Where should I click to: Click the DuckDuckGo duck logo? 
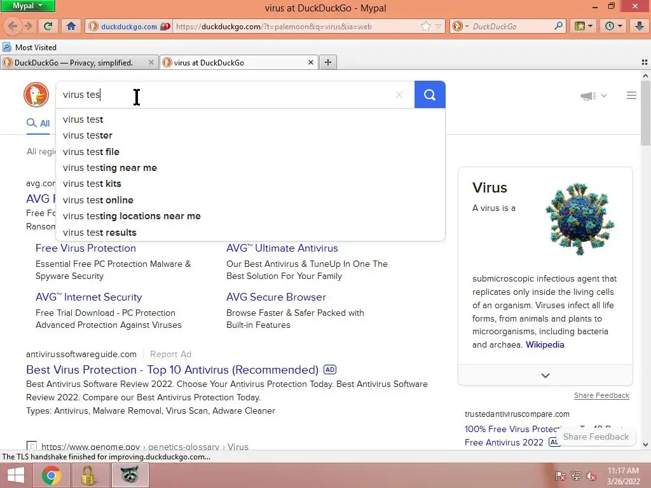(x=36, y=95)
